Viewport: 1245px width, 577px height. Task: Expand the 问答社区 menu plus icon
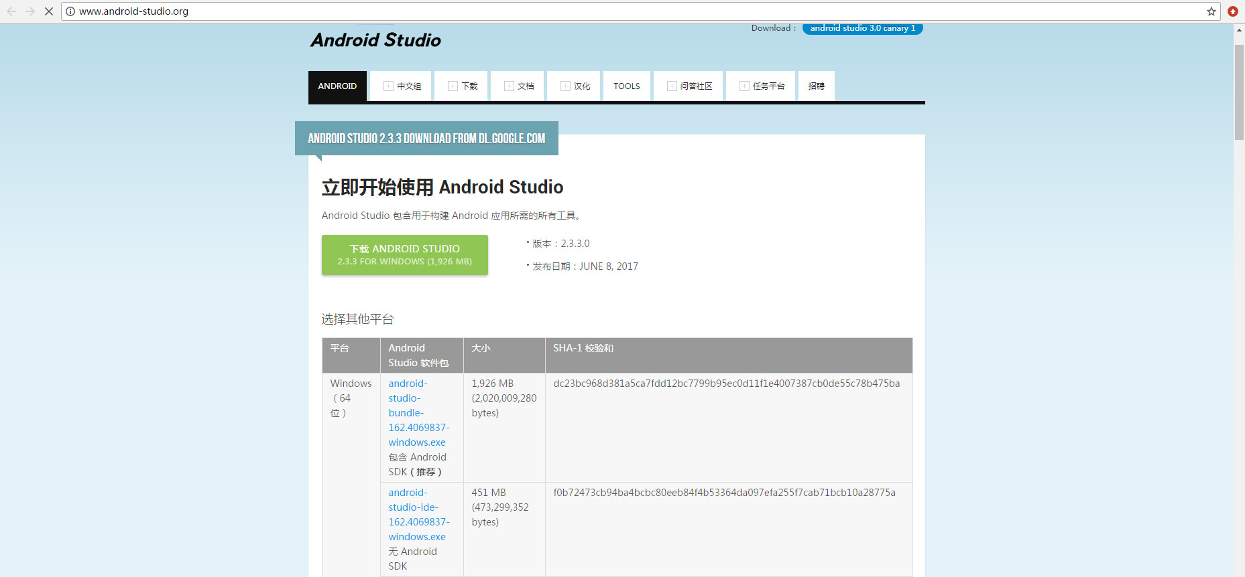672,86
